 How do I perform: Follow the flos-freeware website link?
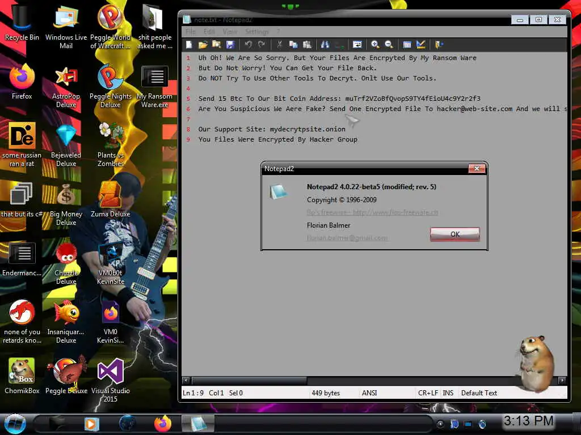372,212
